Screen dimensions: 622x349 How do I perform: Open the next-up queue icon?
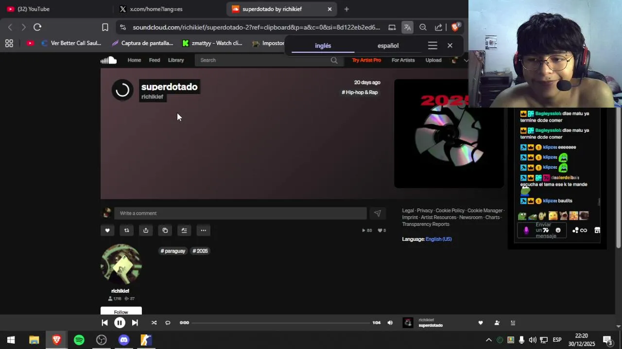pos(513,323)
